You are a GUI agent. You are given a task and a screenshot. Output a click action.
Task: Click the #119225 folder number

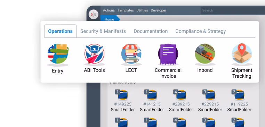(239, 104)
